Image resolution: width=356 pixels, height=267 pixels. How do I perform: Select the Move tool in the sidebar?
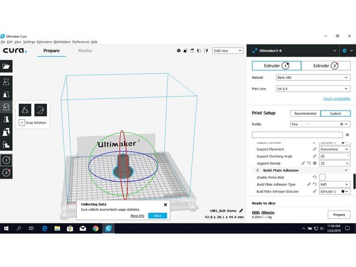click(6, 82)
